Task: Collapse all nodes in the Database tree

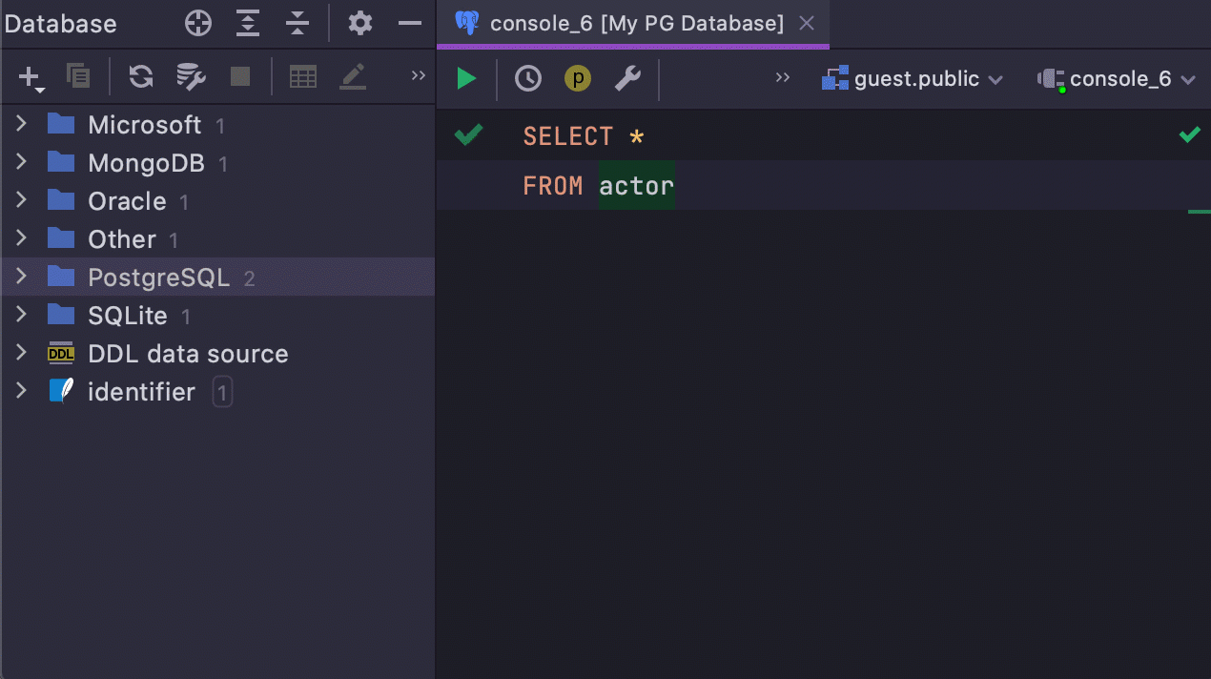Action: [x=298, y=23]
